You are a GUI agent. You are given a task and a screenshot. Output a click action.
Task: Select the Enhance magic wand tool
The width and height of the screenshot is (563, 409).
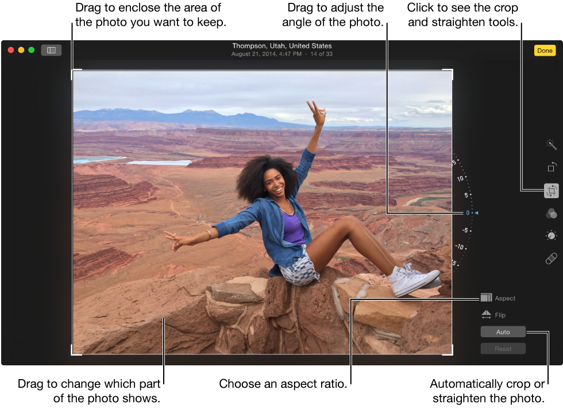click(551, 144)
